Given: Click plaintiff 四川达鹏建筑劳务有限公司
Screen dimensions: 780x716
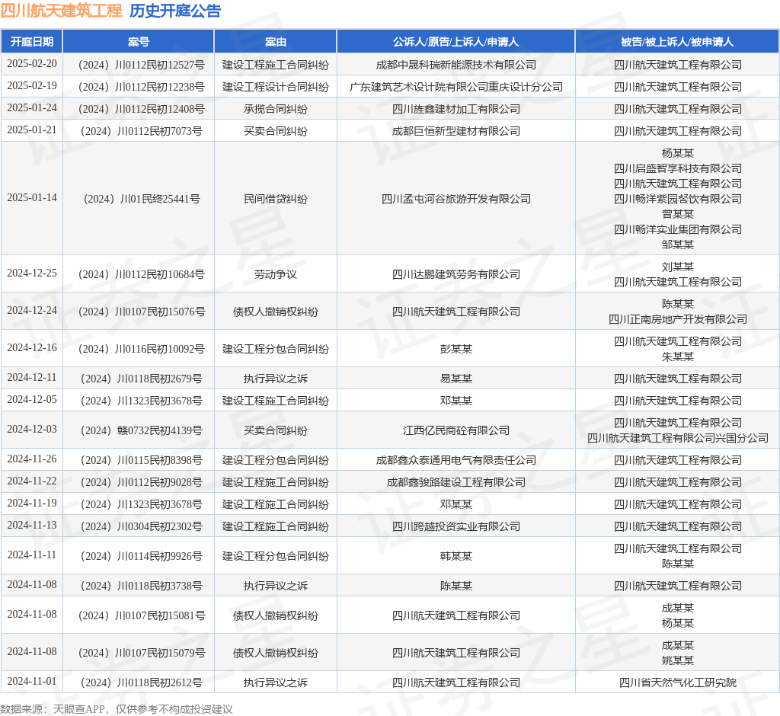Looking at the screenshot, I should point(456,274).
